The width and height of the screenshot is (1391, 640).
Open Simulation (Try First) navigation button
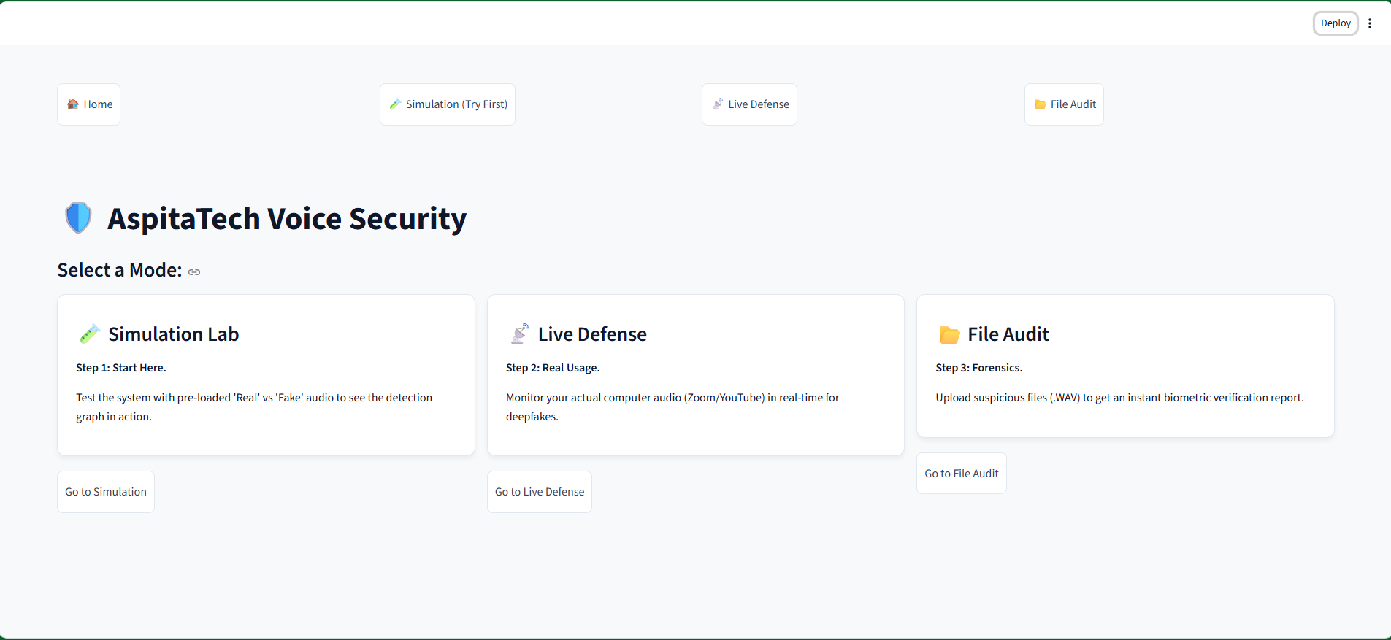pos(448,104)
